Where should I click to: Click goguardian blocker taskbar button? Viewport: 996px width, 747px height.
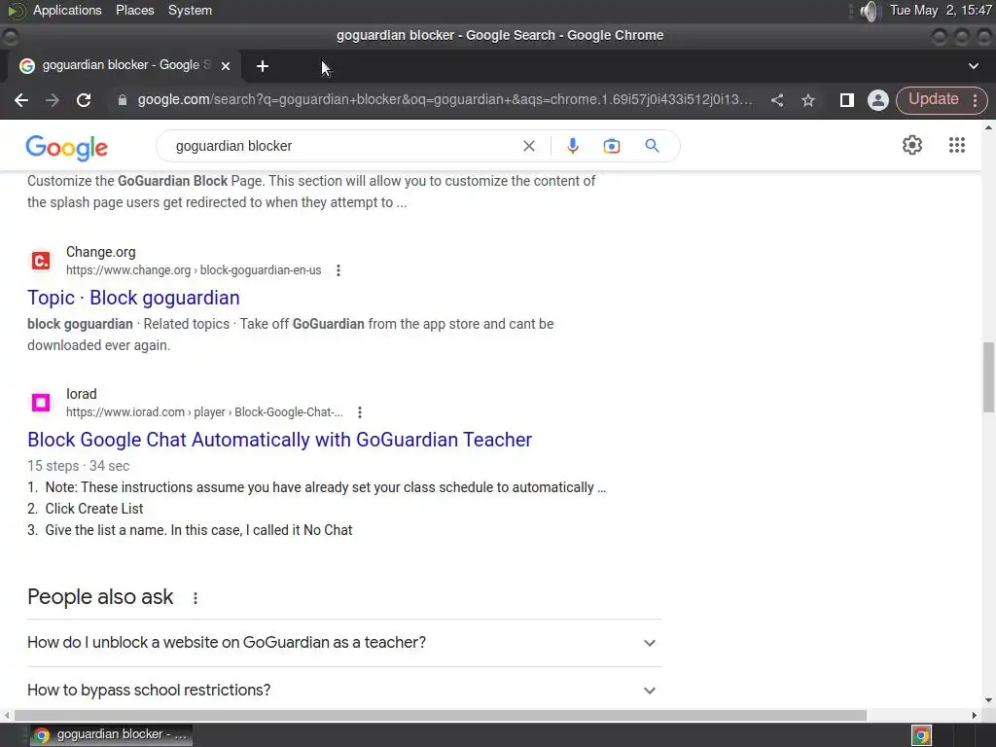[112, 735]
